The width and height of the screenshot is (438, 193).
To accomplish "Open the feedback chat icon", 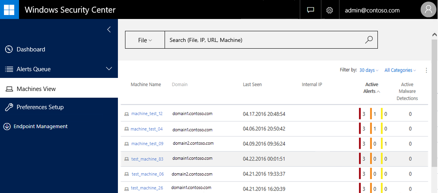I will point(311,10).
